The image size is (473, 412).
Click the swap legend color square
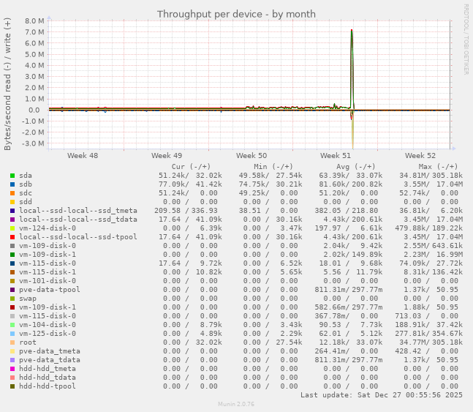[12, 299]
